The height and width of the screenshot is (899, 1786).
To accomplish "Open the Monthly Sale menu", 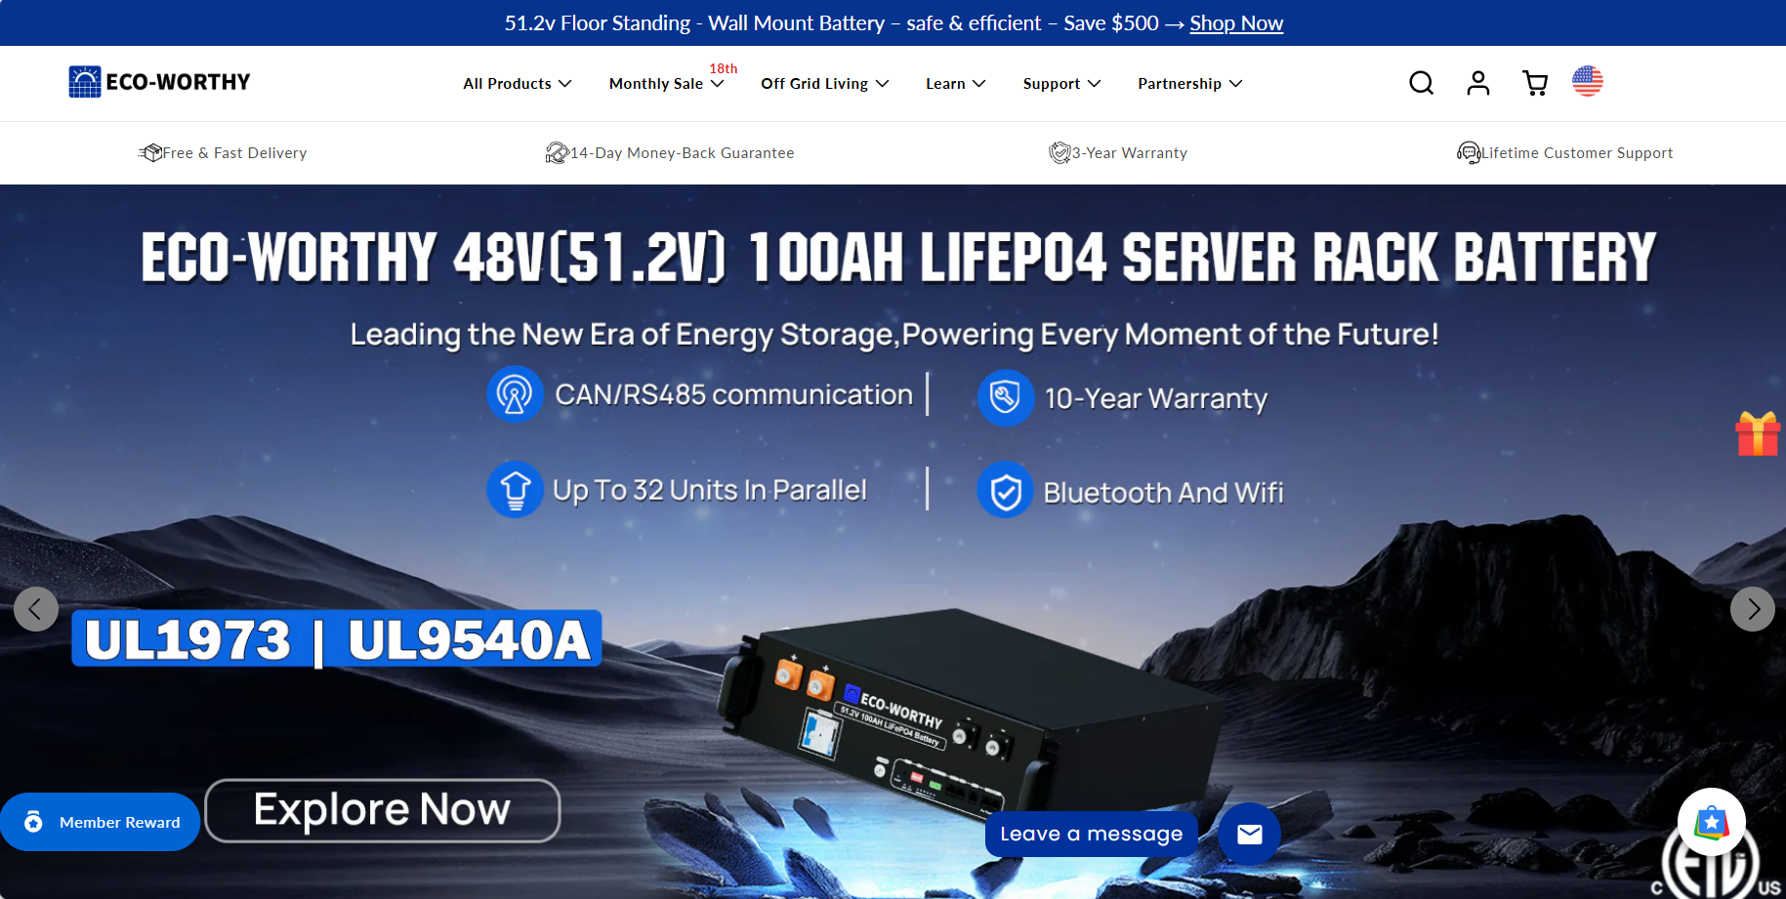I will coord(666,84).
